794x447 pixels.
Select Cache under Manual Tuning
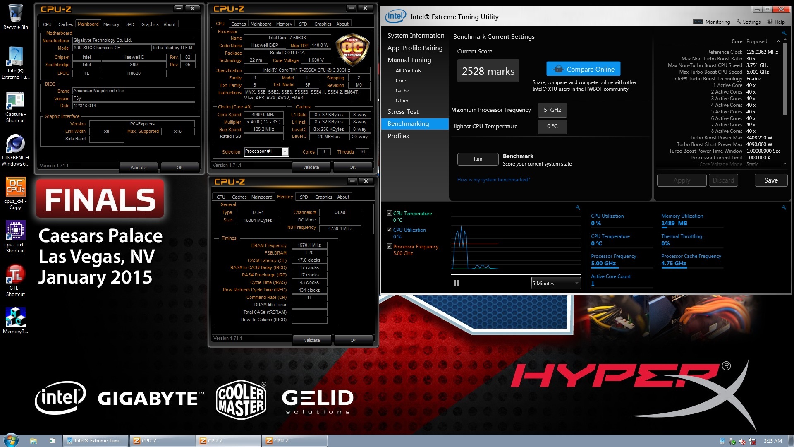[x=402, y=91]
